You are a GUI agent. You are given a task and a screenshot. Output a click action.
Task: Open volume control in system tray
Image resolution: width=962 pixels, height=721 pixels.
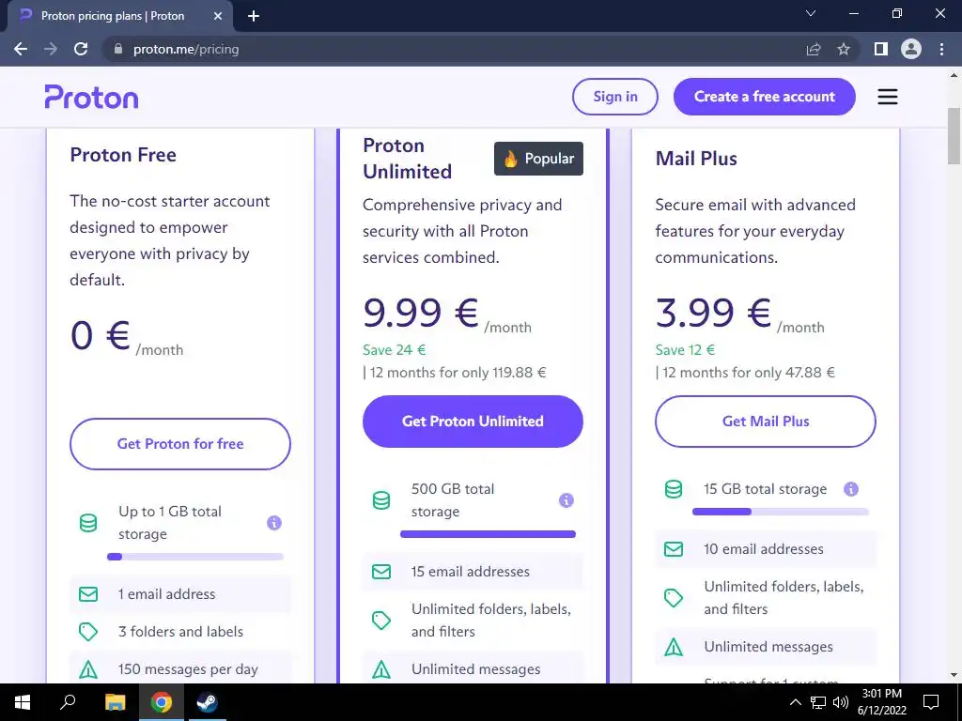(x=841, y=702)
